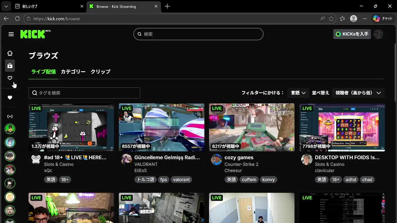Viewport: 397px width, 223px height.
Task: Click fps tag
Action: 163,180
